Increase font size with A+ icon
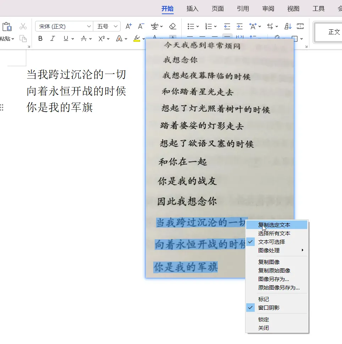The height and width of the screenshot is (344, 342). 129,26
